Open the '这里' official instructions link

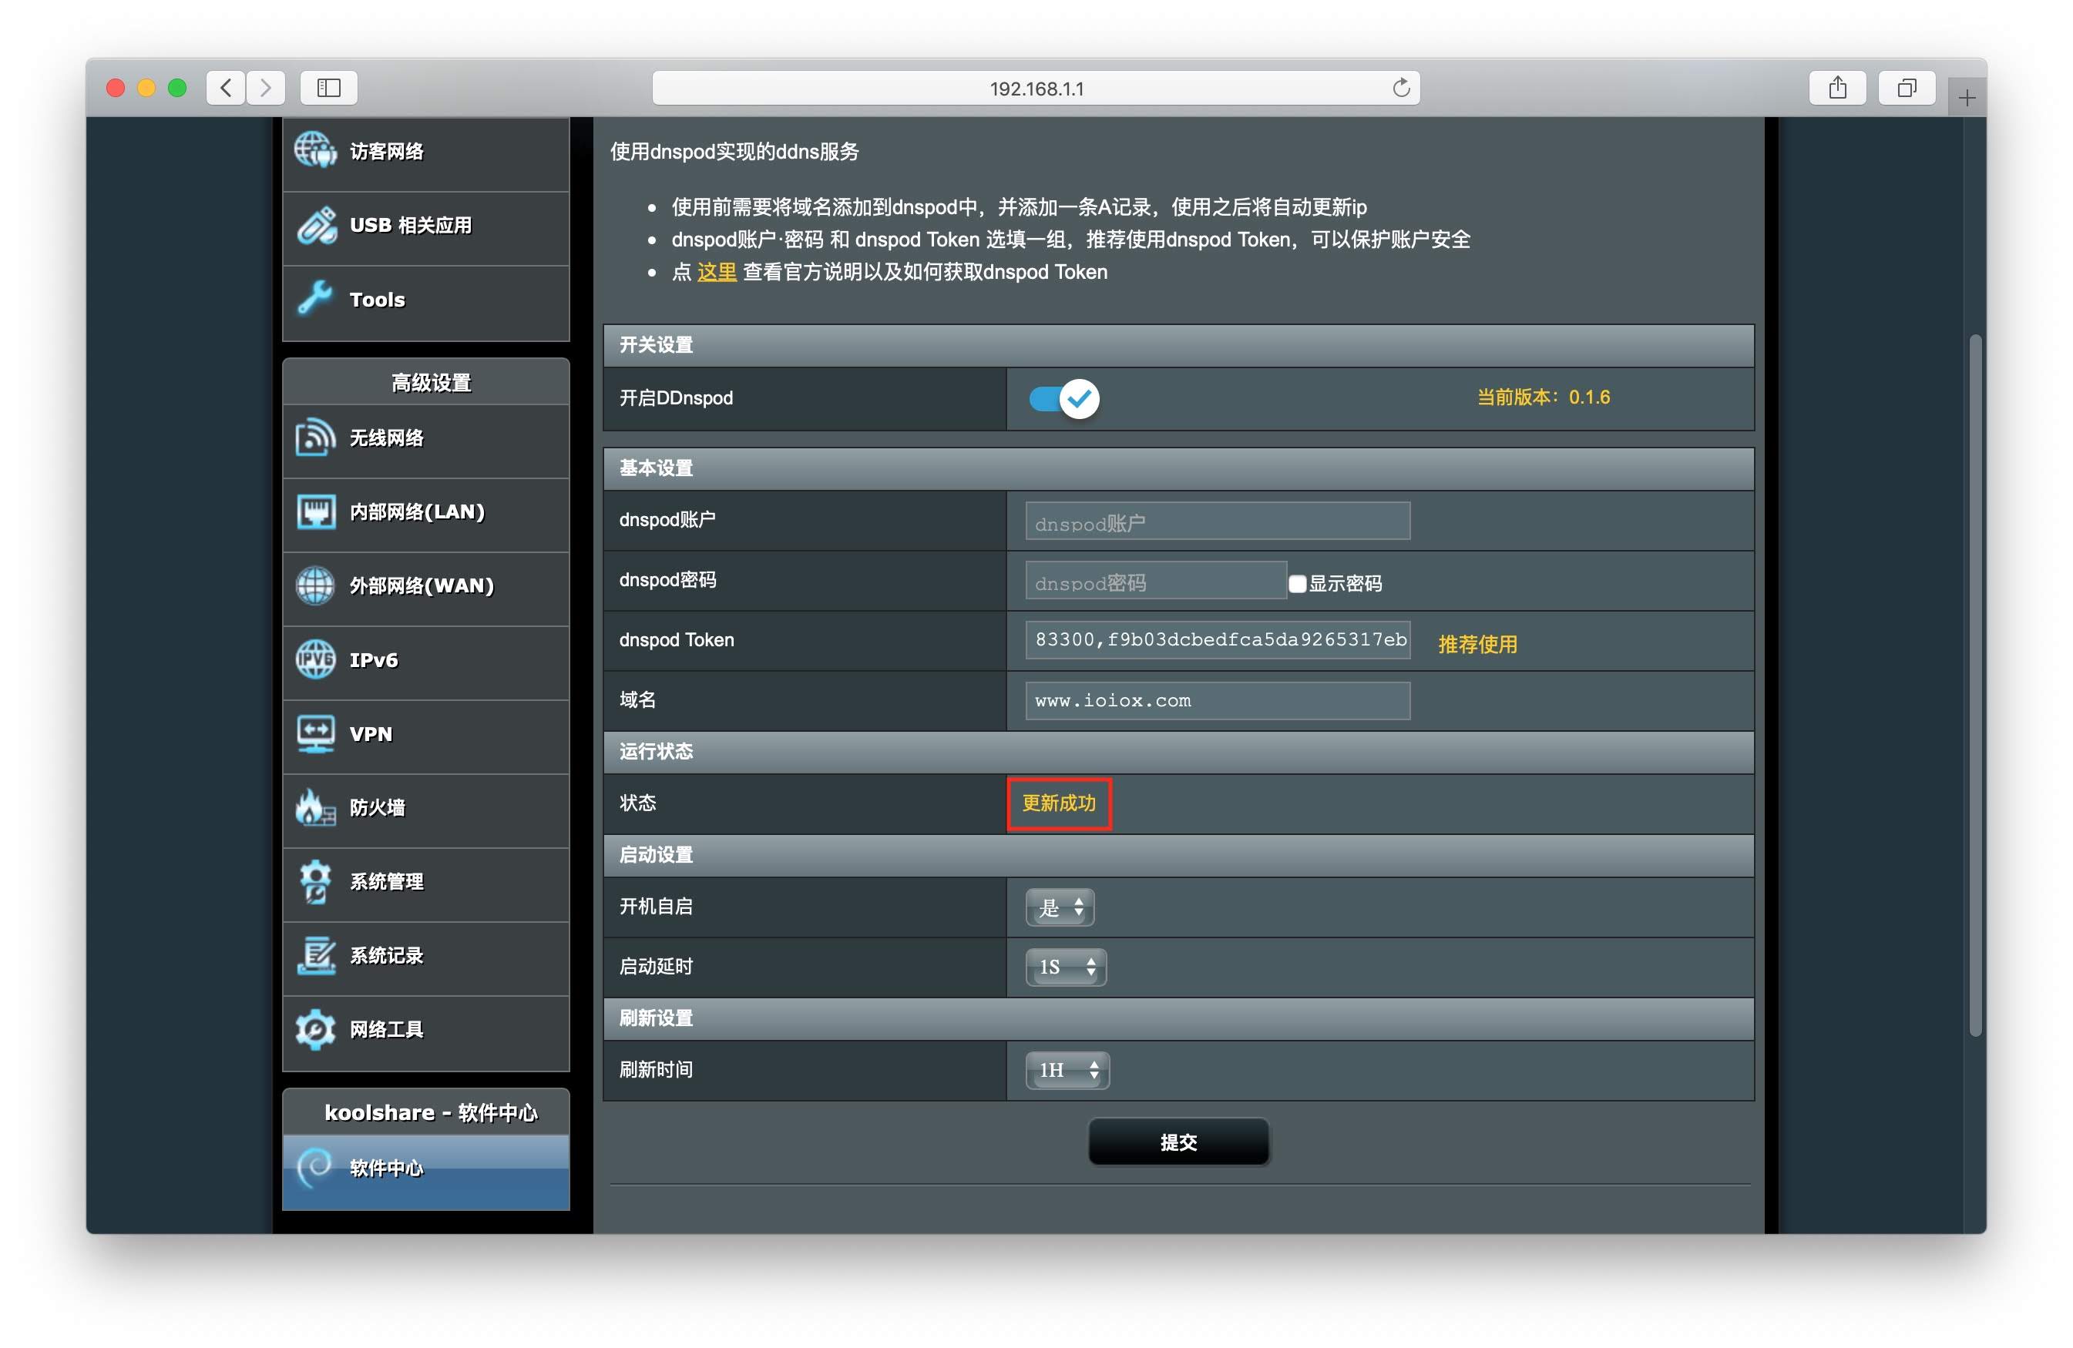pyautogui.click(x=716, y=273)
